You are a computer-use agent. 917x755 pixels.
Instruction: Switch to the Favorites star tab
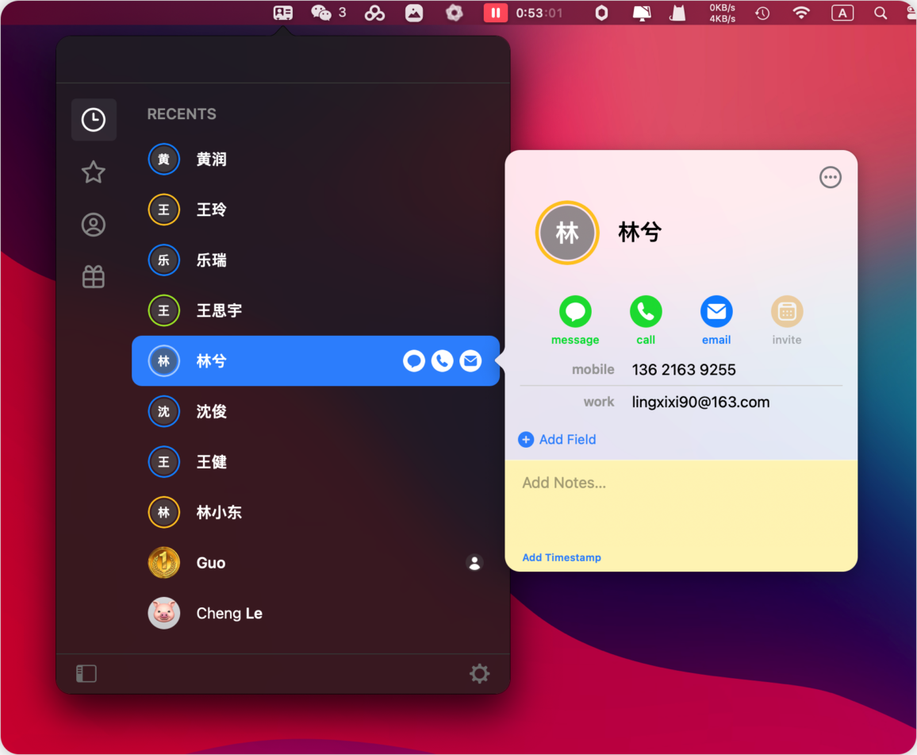(x=94, y=172)
